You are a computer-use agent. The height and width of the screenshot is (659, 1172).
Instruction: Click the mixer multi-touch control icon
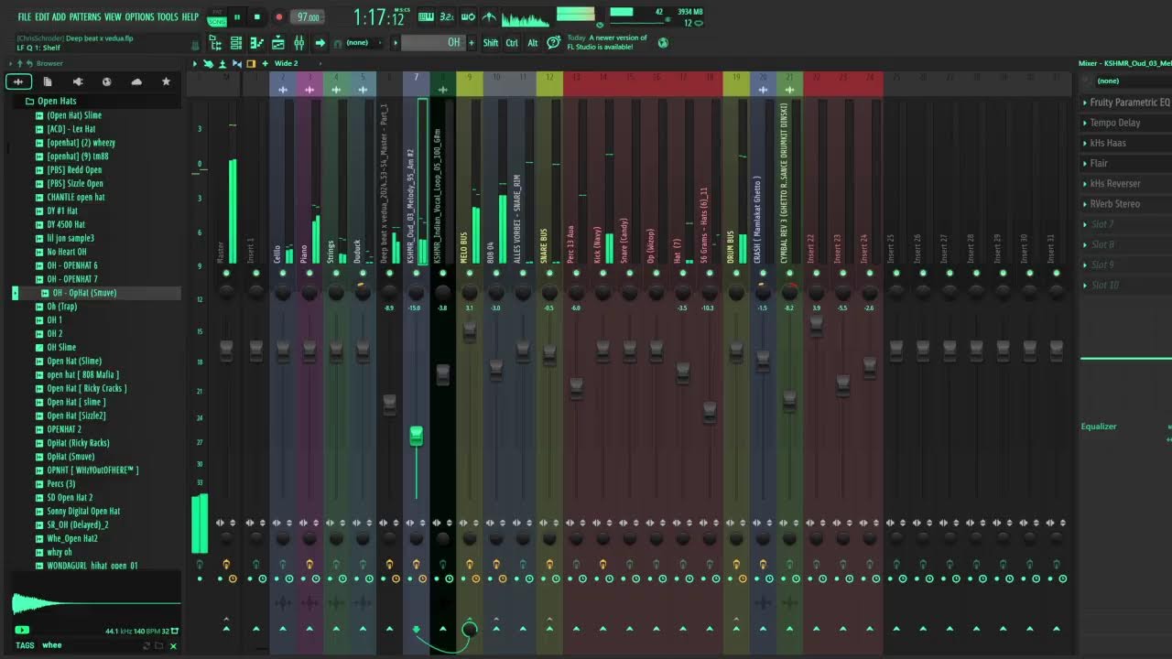coord(208,64)
